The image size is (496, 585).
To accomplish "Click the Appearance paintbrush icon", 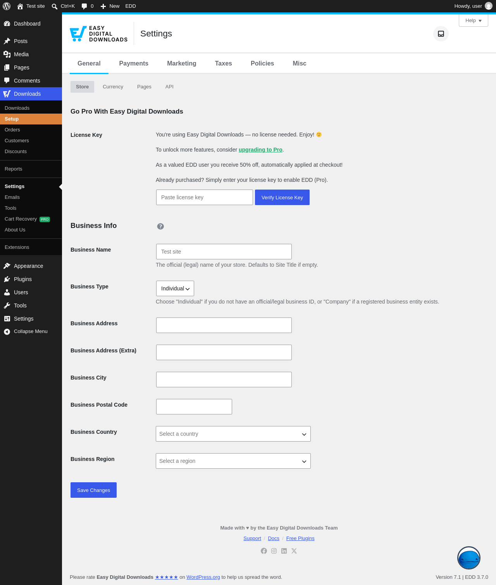I will click(x=7, y=266).
